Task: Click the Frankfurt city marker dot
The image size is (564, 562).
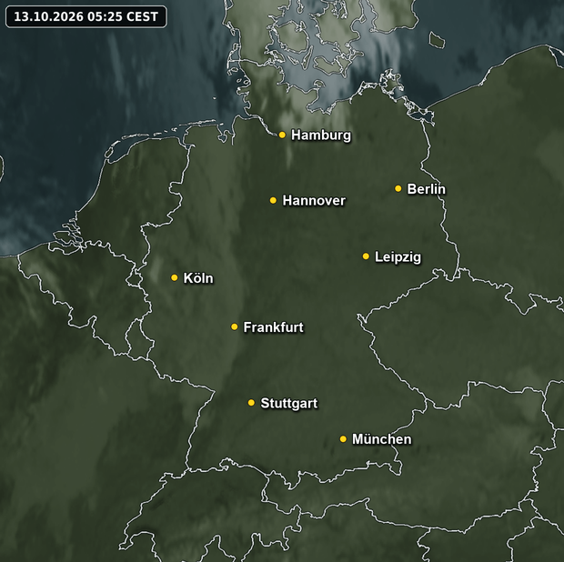Action: tap(234, 326)
